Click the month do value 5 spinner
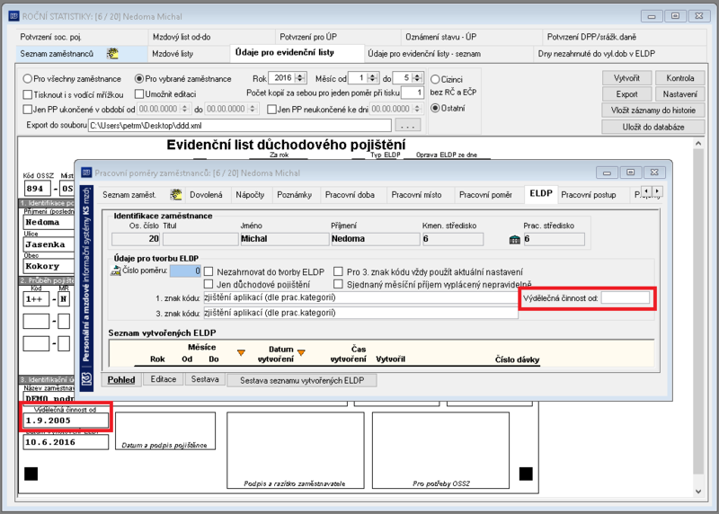 pyautogui.click(x=417, y=78)
